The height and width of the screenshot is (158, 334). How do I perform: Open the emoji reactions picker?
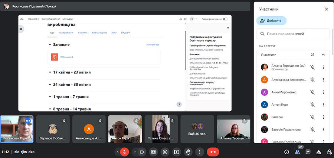click(165, 152)
